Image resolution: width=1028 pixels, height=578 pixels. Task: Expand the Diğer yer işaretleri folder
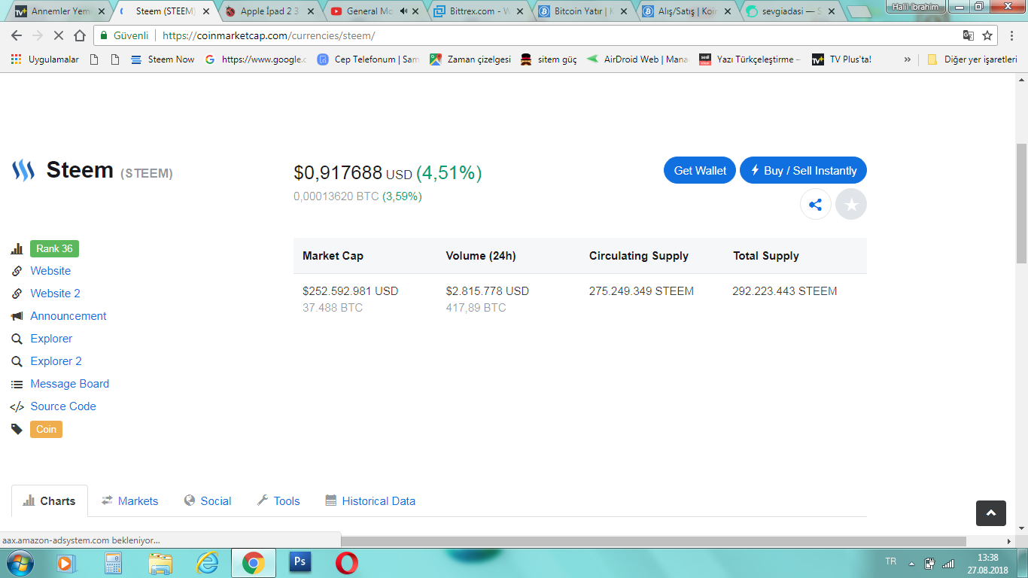click(x=972, y=59)
